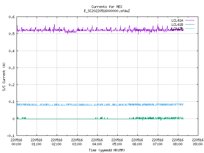Click the y-axis tick value 0.5

[x=11, y=34]
